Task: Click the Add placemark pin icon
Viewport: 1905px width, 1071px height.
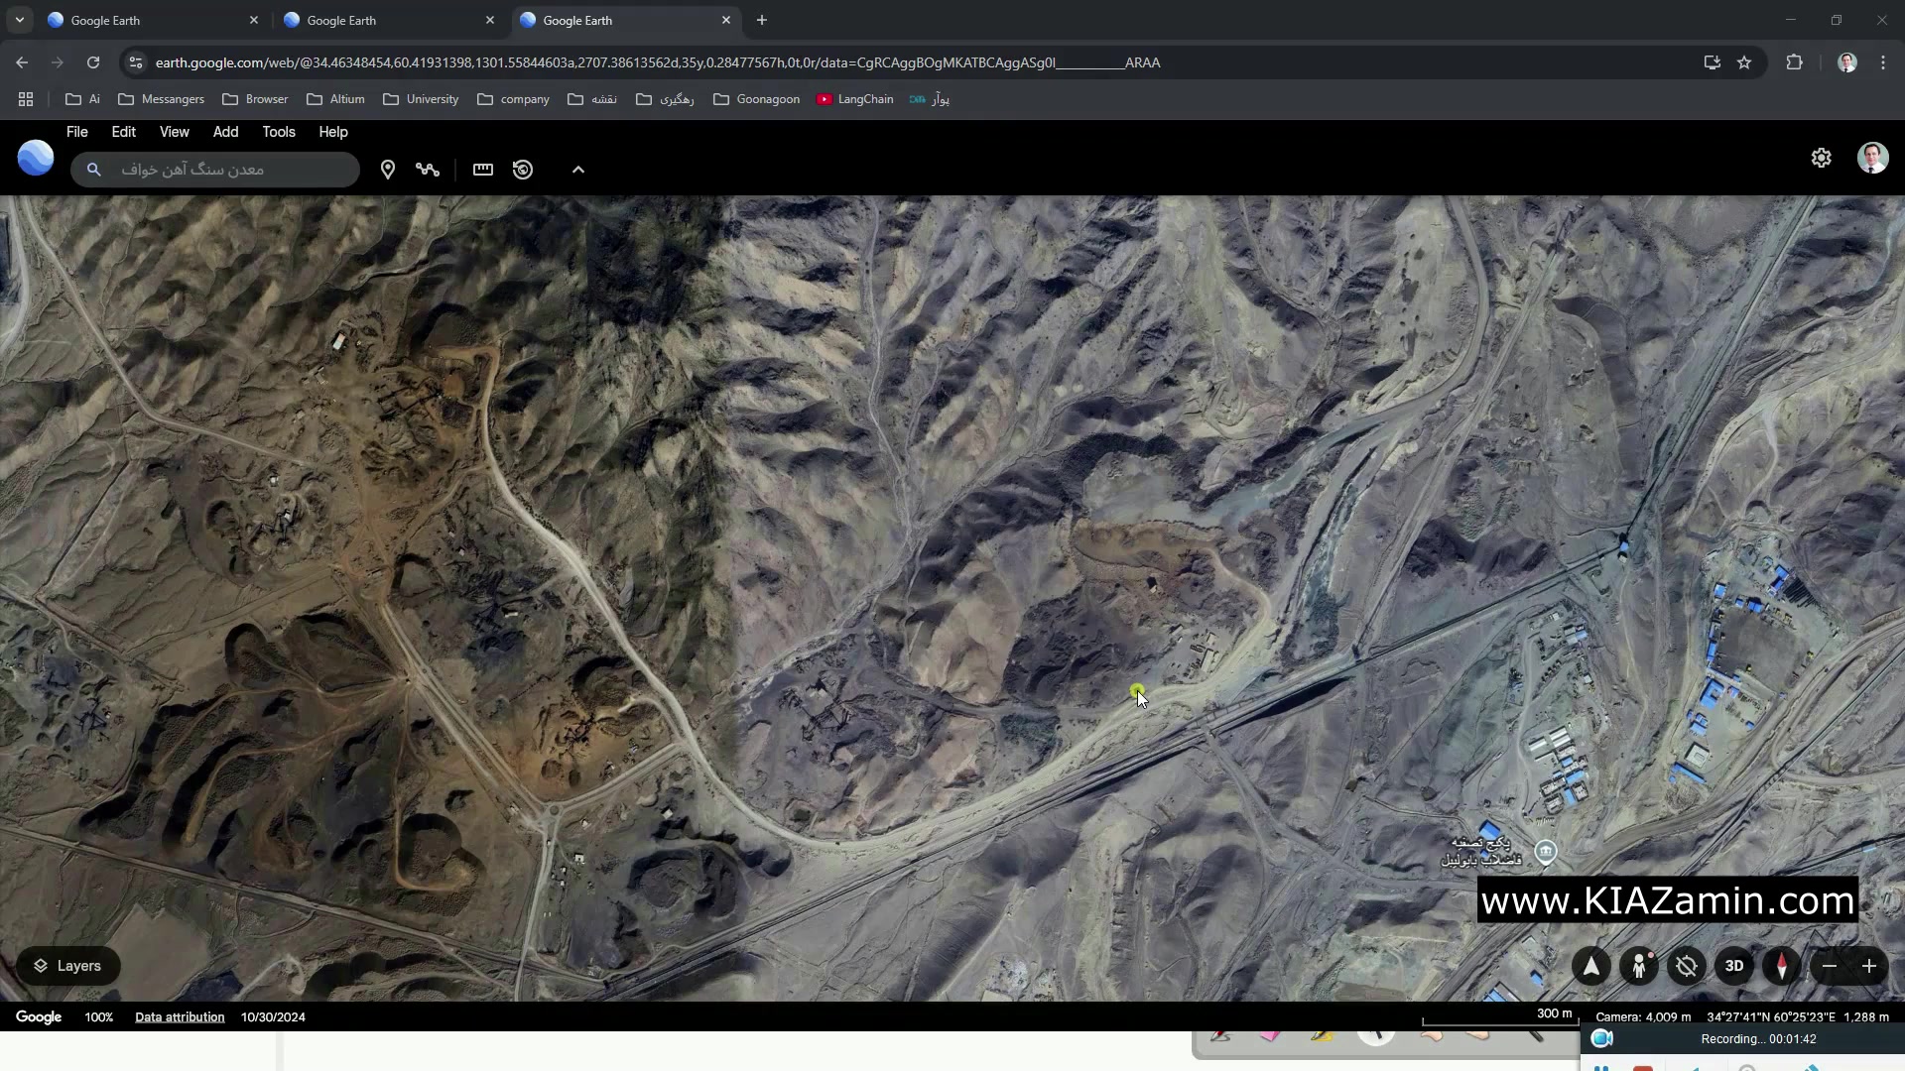Action: (388, 170)
